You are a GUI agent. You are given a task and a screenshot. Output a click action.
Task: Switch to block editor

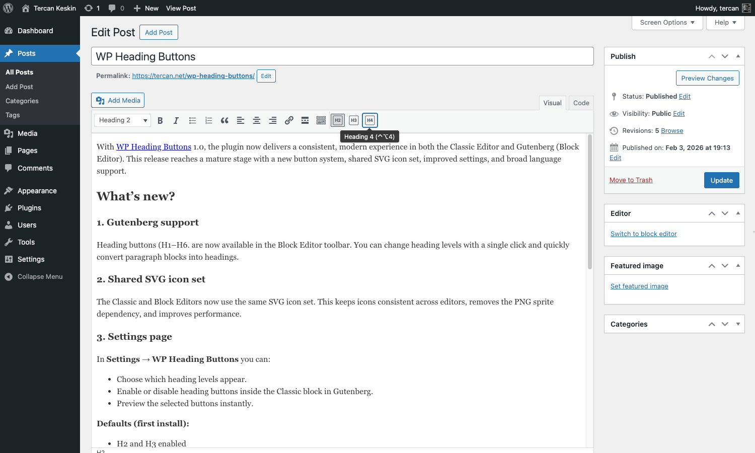(643, 234)
